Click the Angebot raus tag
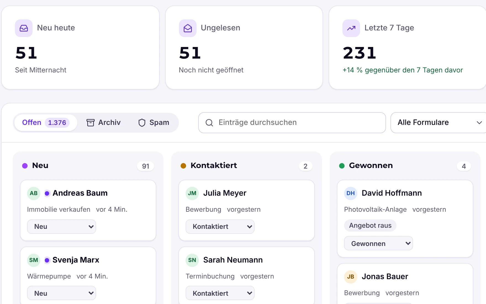 370,226
